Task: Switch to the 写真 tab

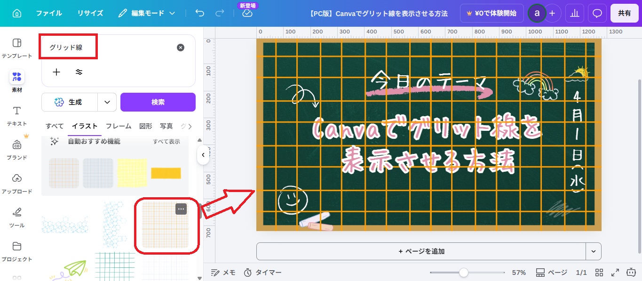Action: coord(166,126)
